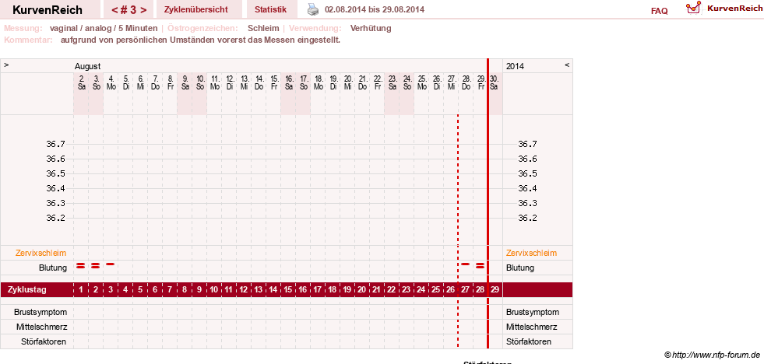Click the Zyklustag row label

[x=27, y=290]
